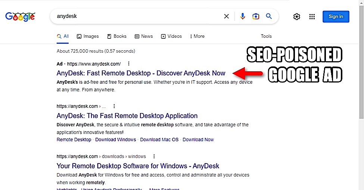Open three-dot menu for downloads › windows result
The height and width of the screenshot is (190, 364).
154,156
